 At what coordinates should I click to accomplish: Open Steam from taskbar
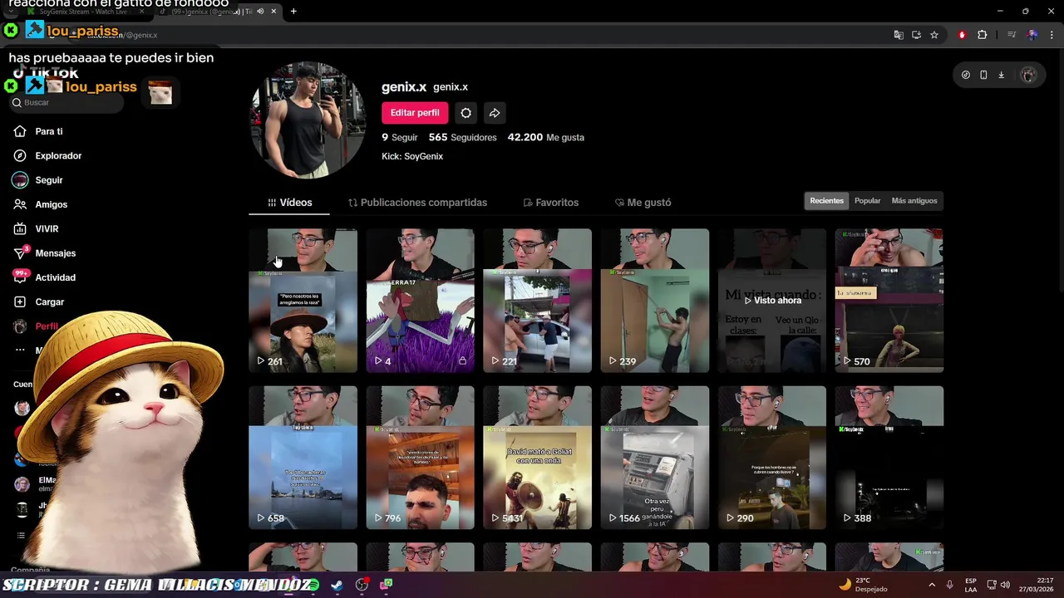[x=337, y=585]
